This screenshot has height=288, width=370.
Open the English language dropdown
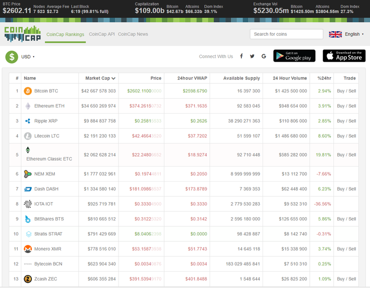354,34
